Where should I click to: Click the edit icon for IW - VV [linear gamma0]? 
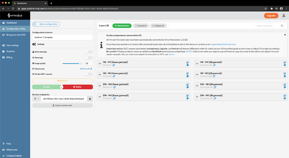188,63
